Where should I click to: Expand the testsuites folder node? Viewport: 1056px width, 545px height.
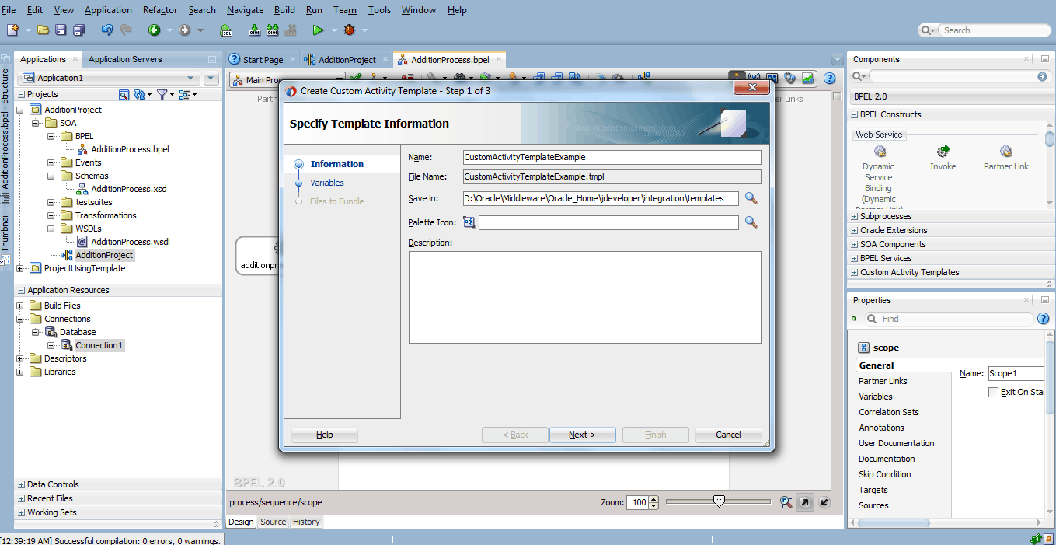click(x=51, y=202)
